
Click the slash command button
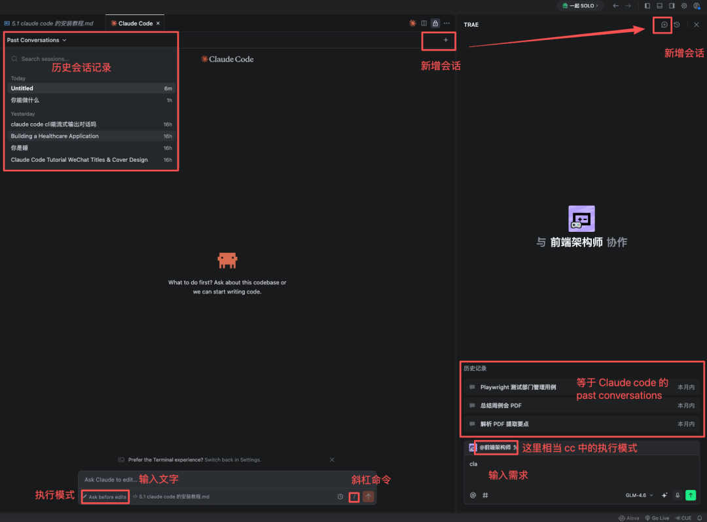pyautogui.click(x=354, y=496)
